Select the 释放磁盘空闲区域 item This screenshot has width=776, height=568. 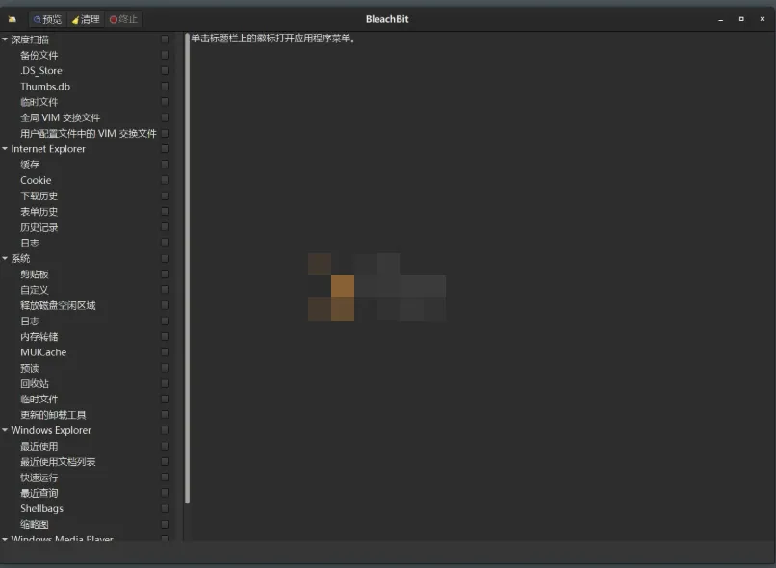[x=58, y=305]
